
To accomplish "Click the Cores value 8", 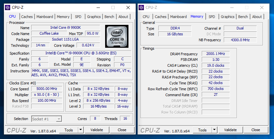I will click(x=95, y=118).
